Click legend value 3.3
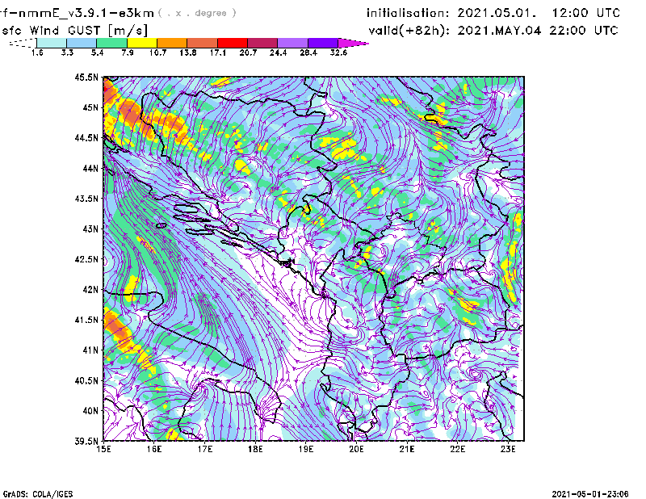The image size is (646, 499). click(x=67, y=52)
